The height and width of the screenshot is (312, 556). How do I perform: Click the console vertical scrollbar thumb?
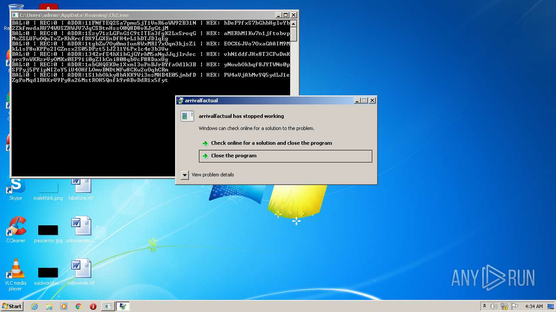(x=294, y=34)
